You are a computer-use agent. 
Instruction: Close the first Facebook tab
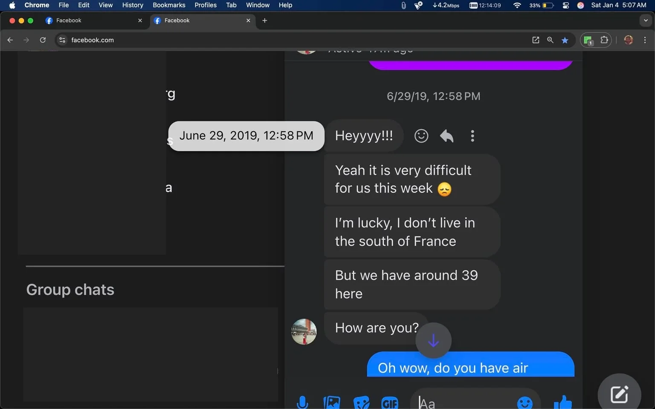pos(140,20)
